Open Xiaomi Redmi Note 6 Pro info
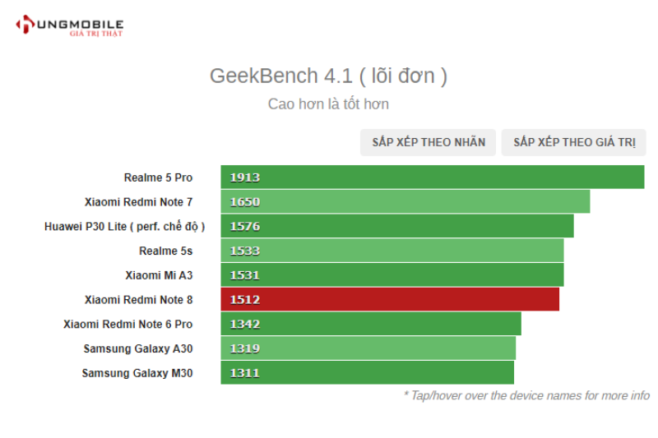Image resolution: width=658 pixels, height=438 pixels. 127,325
